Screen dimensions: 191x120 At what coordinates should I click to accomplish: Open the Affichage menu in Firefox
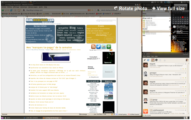click(x=16, y=7)
